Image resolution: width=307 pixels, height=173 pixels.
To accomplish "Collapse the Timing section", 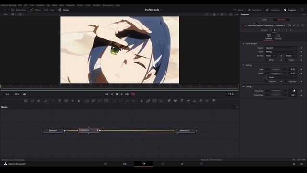I will click(x=243, y=86).
